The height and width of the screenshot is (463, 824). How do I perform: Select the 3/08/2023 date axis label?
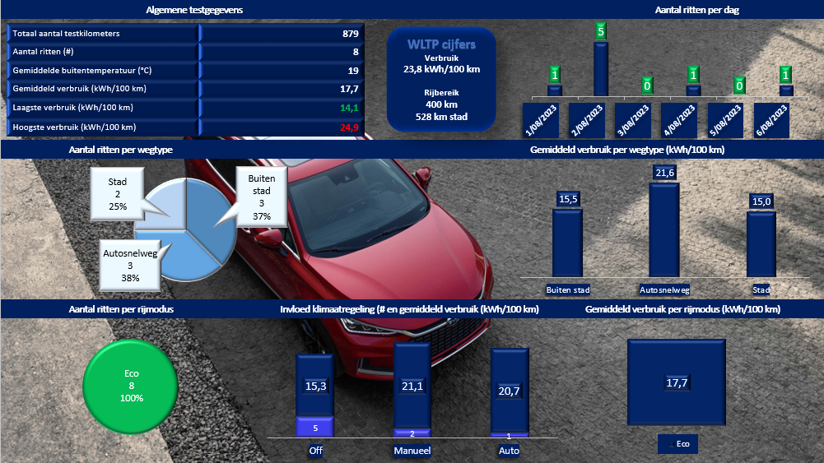pos(633,120)
